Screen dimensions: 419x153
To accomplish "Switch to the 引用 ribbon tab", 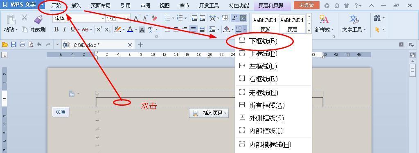I will pyautogui.click(x=126, y=6).
